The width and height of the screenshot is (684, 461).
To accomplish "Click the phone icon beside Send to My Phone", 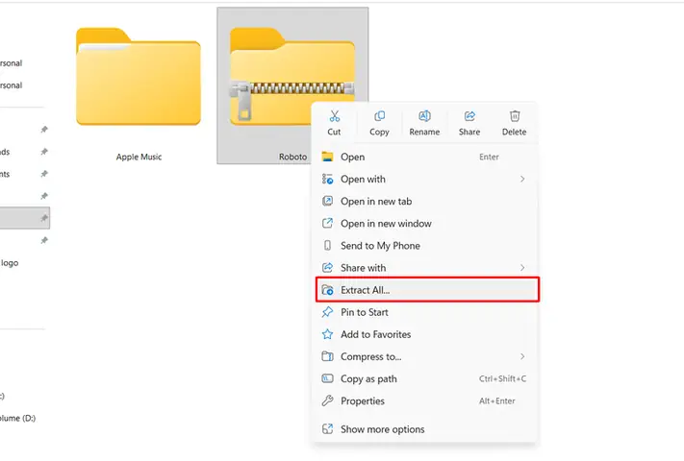I will pyautogui.click(x=327, y=246).
